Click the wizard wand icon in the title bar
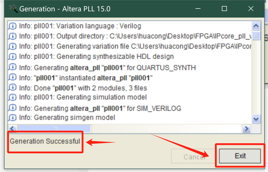Image resolution: width=268 pixels, height=172 pixels. [x=13, y=9]
